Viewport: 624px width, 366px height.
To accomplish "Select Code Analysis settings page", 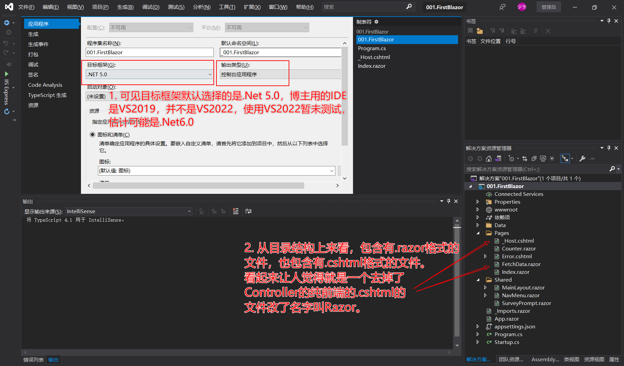I will [x=45, y=85].
